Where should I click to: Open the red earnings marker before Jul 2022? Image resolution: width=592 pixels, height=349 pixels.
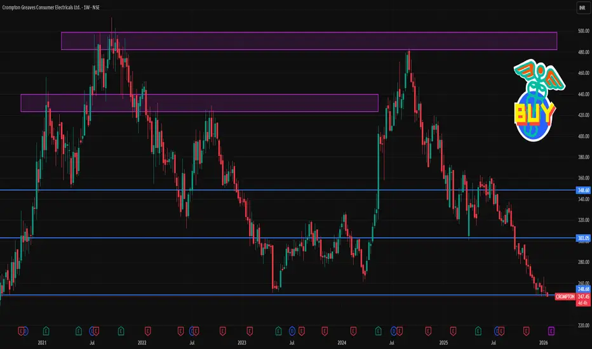click(x=180, y=331)
